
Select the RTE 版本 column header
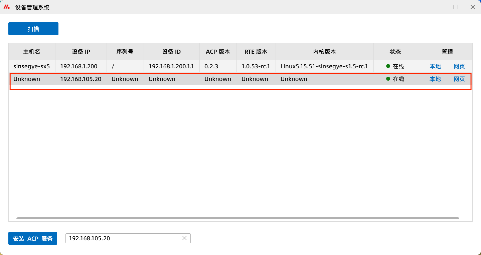click(x=256, y=52)
